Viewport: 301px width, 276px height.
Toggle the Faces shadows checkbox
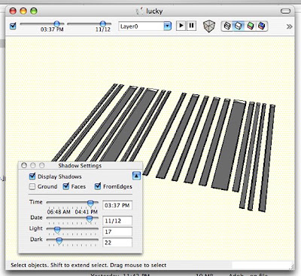(66, 186)
